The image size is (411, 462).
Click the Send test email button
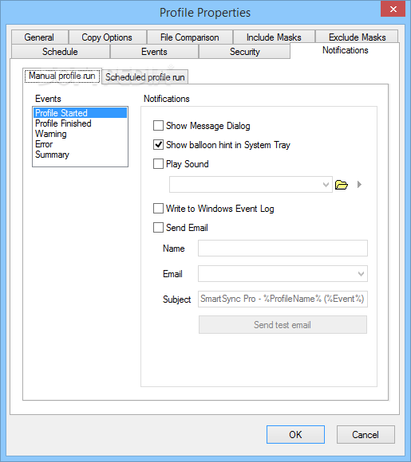[x=283, y=325]
